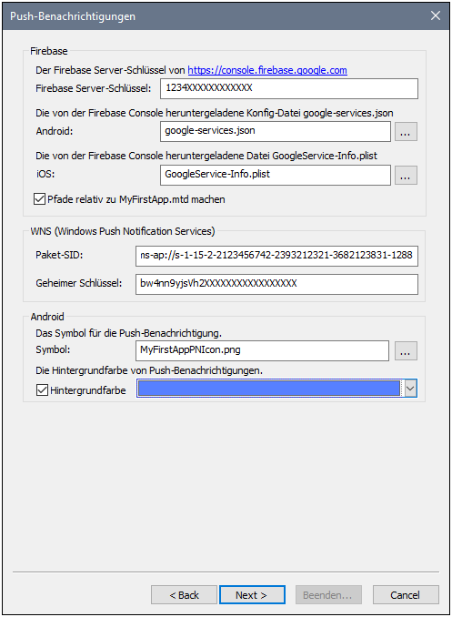Open the Hintergrundfarbe color dropdown arrow
Screen dimensions: 452x617
pos(410,389)
